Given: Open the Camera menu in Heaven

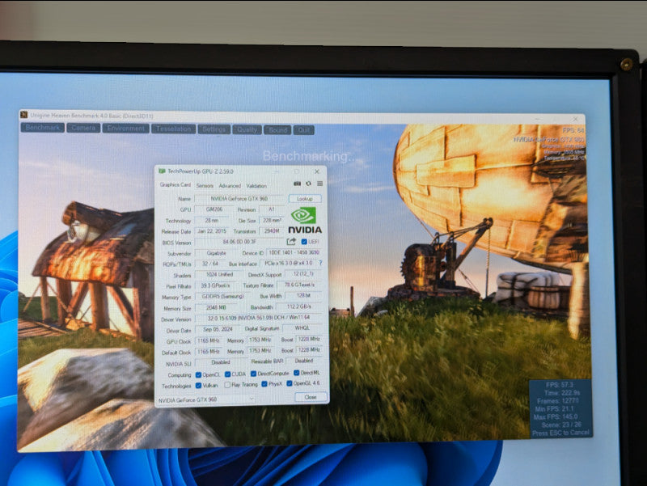Looking at the screenshot, I should [x=83, y=128].
